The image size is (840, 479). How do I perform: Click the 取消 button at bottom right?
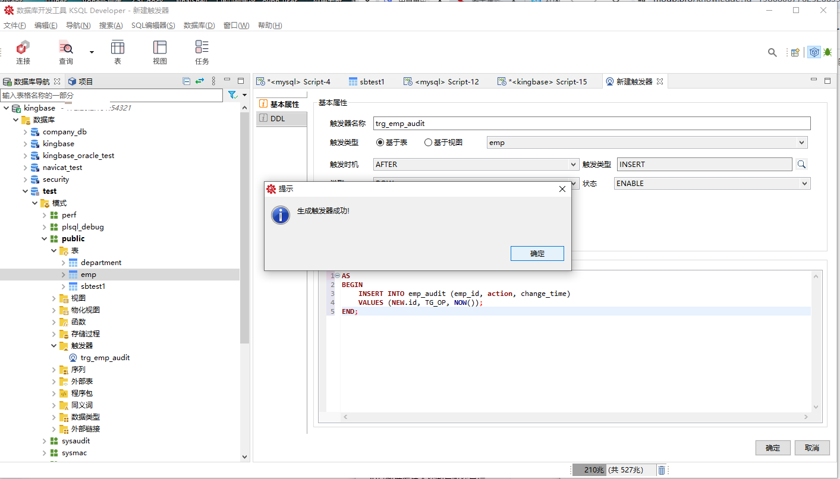tap(811, 448)
